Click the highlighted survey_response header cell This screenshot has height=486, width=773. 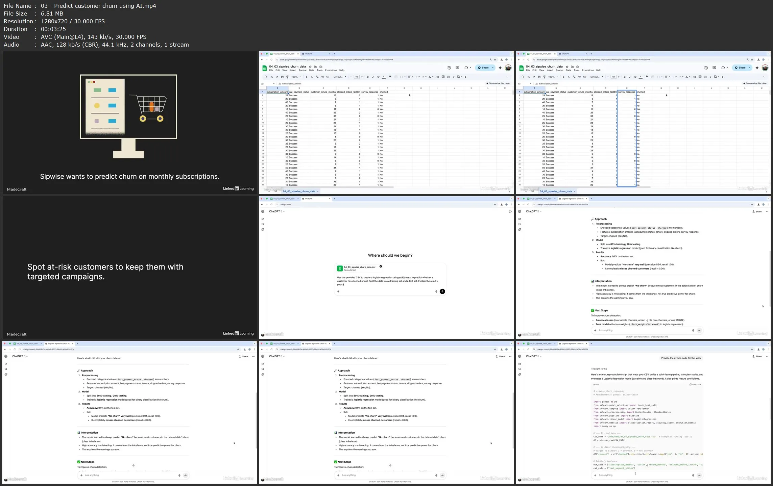626,92
